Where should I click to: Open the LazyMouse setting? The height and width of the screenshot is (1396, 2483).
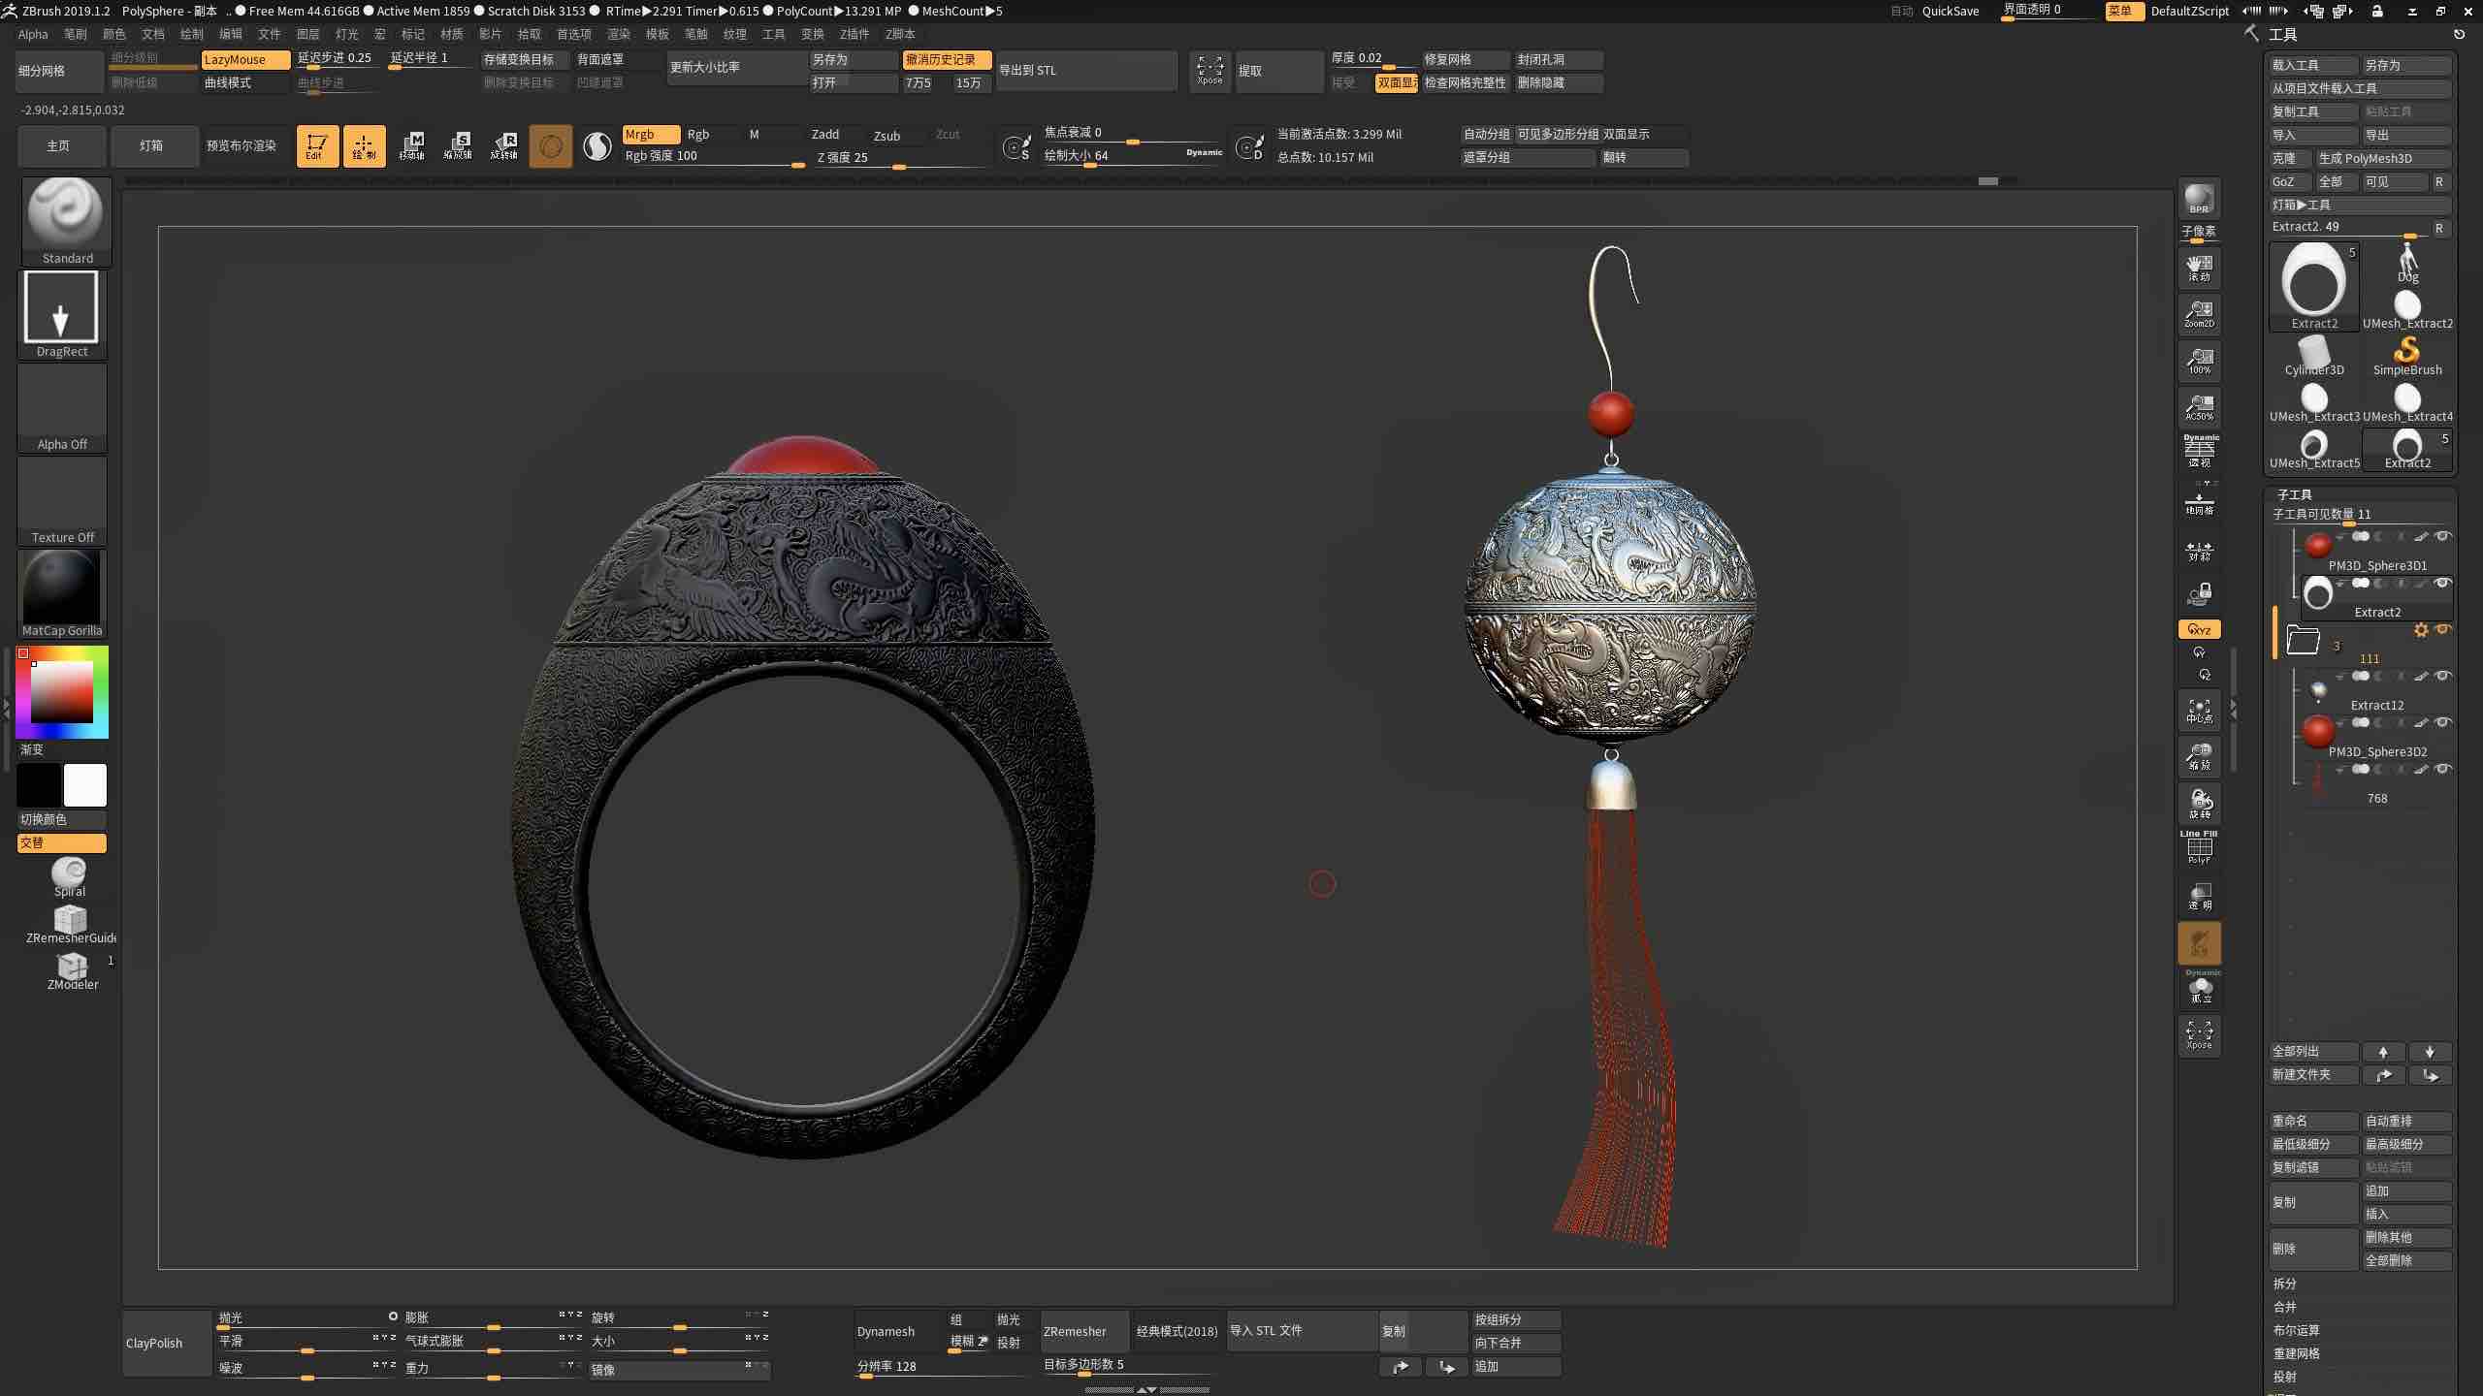244,59
